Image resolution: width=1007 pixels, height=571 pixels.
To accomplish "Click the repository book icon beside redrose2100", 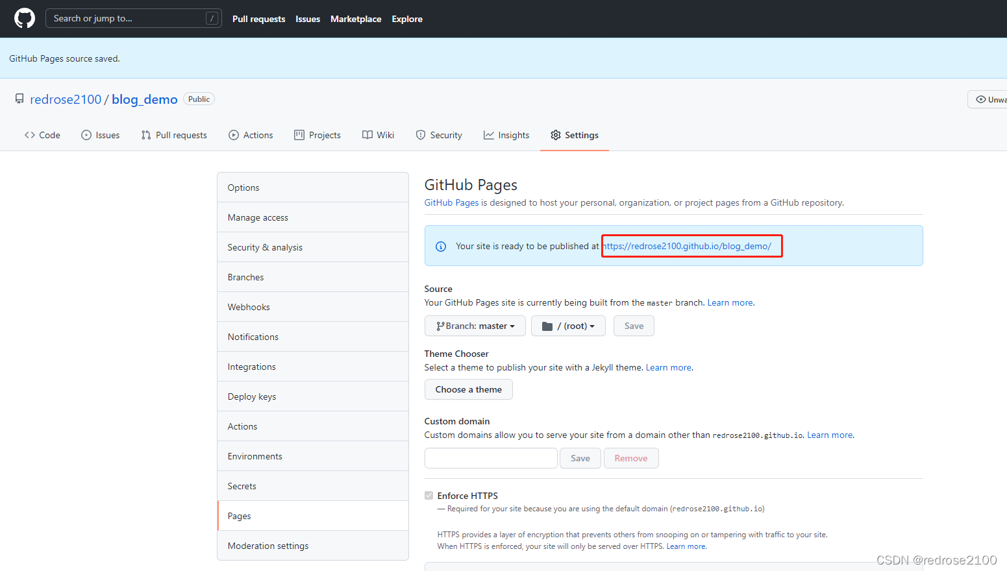I will tap(19, 99).
